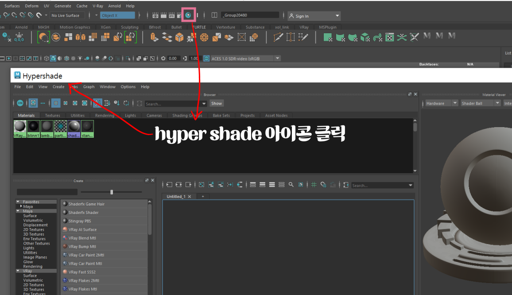
Task: Create a VRay Fast SSS2 node
Action: coord(104,272)
